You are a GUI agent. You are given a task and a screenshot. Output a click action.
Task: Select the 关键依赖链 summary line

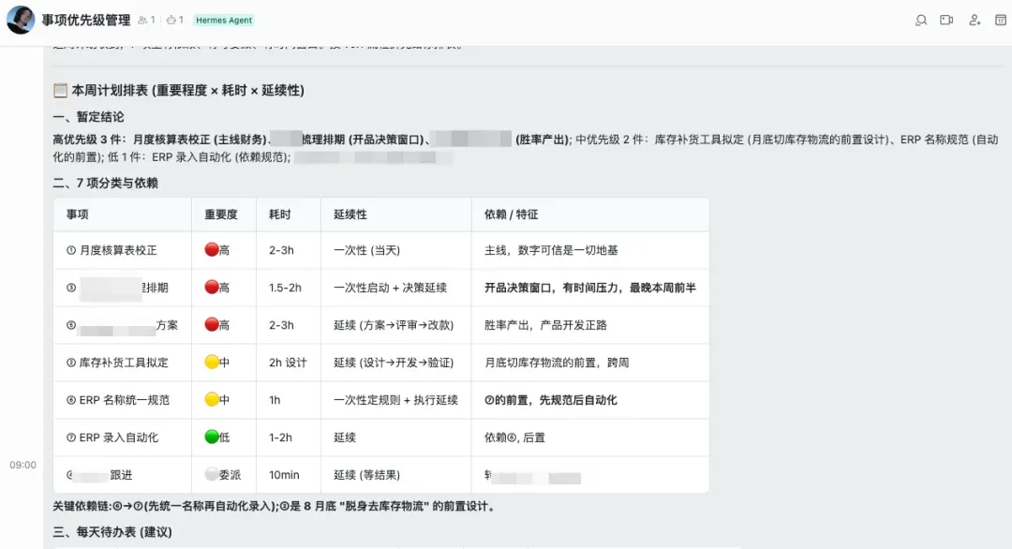click(275, 507)
